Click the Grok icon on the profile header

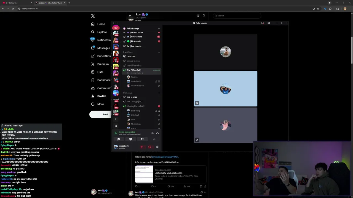click(x=198, y=16)
